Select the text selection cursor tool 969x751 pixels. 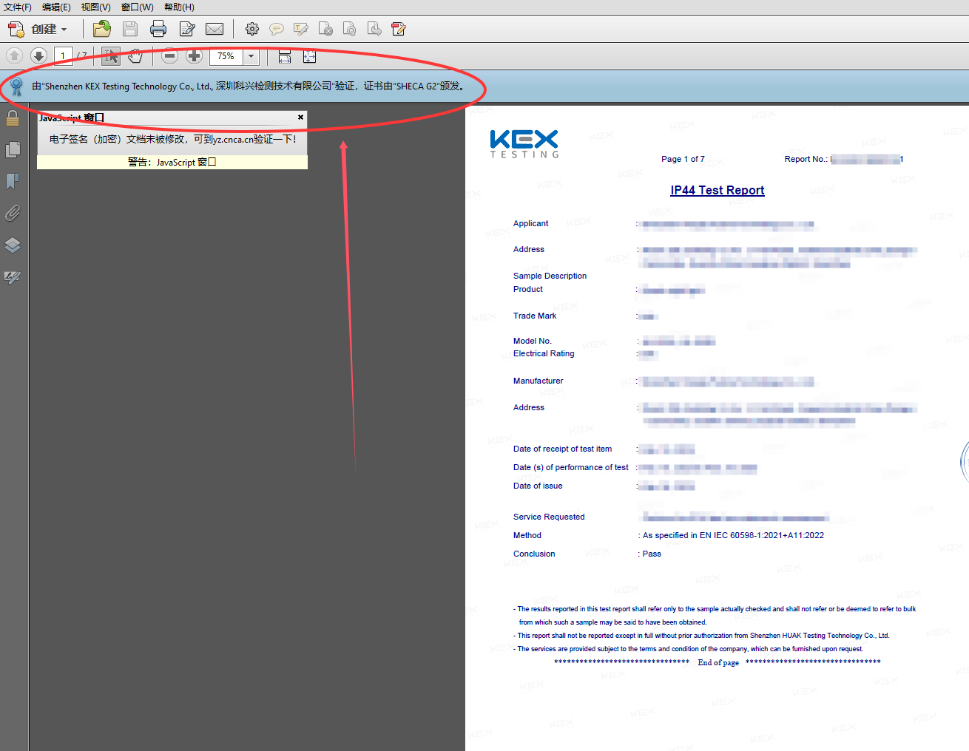111,56
